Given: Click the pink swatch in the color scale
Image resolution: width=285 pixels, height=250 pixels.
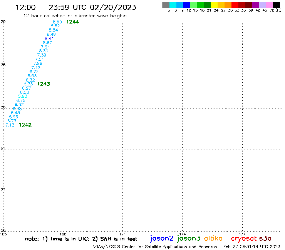Looking at the screenshot, I should click(269, 5).
